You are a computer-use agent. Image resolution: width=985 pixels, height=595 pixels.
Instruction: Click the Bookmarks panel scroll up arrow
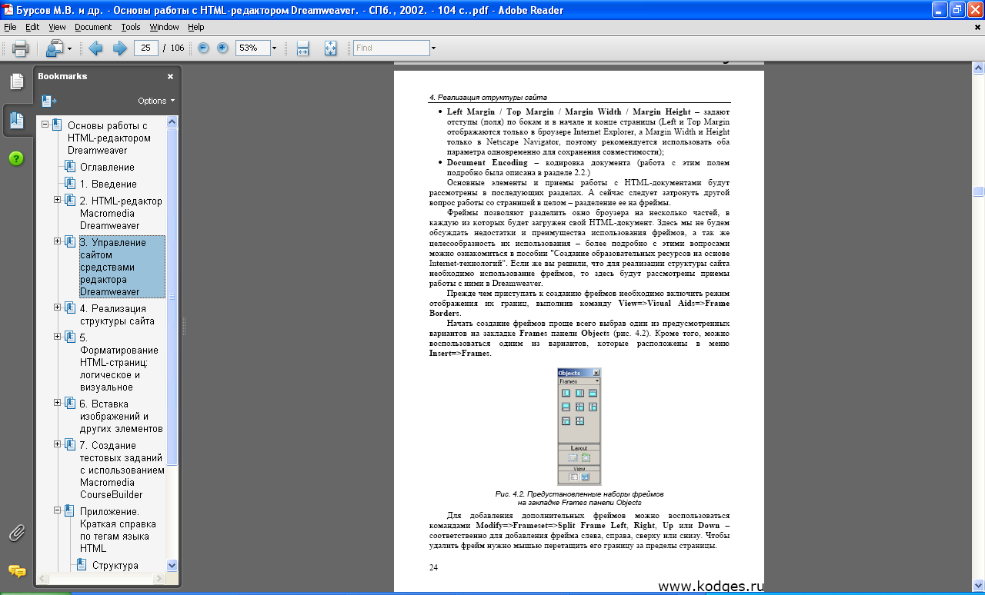point(172,121)
